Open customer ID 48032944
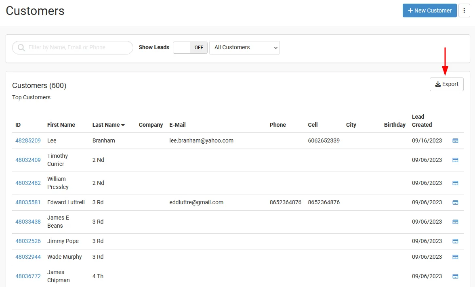The width and height of the screenshot is (475, 287). pos(28,257)
